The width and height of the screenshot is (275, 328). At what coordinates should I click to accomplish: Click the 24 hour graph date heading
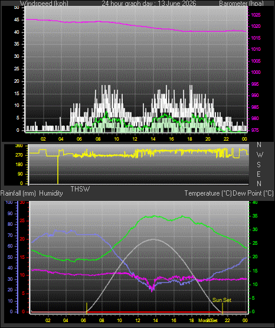(x=149, y=4)
